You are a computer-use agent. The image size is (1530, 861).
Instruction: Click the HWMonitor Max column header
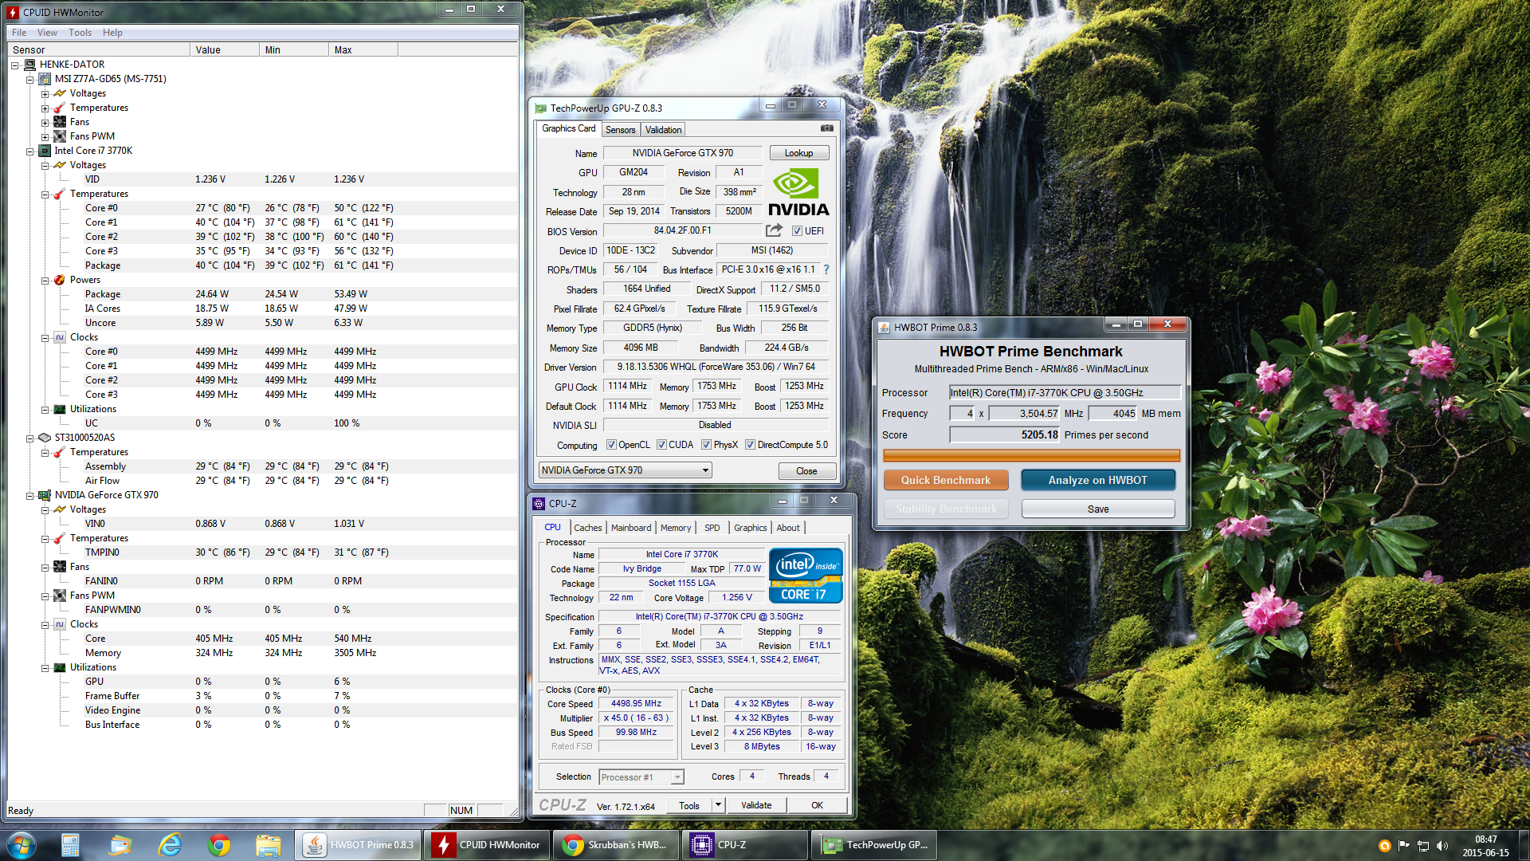(x=363, y=49)
